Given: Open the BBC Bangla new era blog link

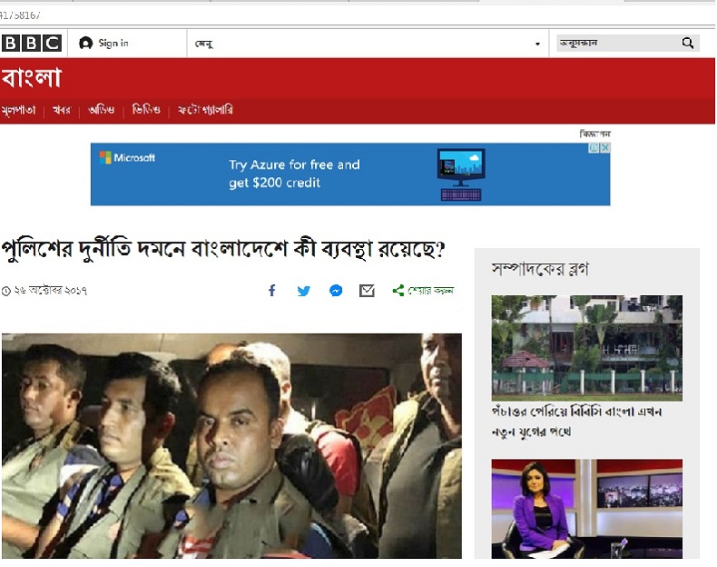Looking at the screenshot, I should coord(576,422).
